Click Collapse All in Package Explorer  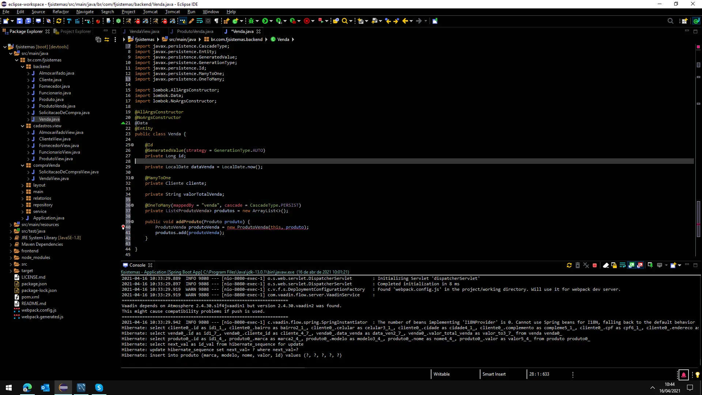point(98,39)
